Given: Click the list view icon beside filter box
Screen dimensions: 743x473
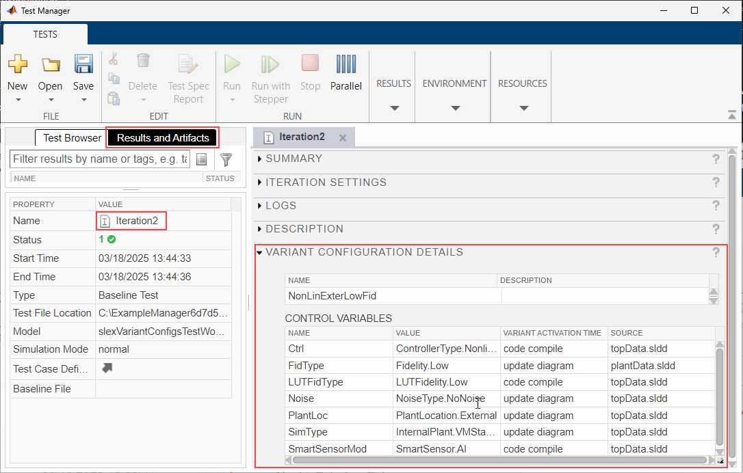Looking at the screenshot, I should (201, 159).
